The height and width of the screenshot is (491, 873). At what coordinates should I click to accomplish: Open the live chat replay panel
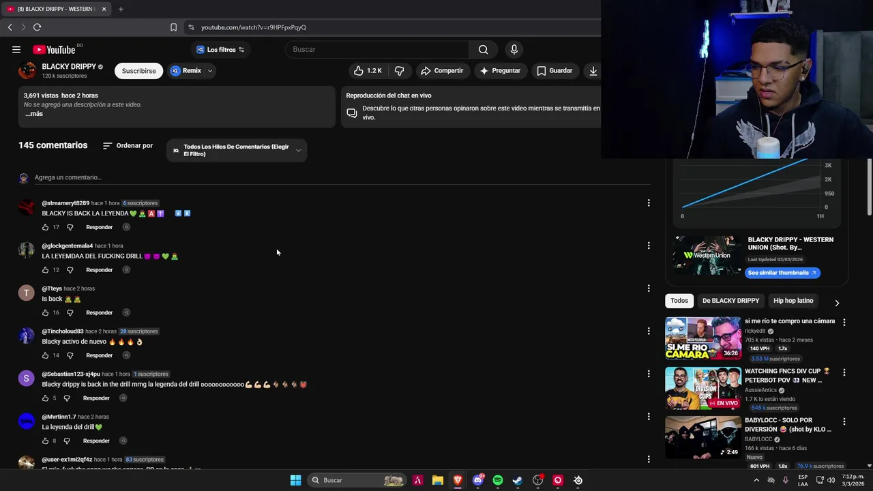(x=471, y=106)
